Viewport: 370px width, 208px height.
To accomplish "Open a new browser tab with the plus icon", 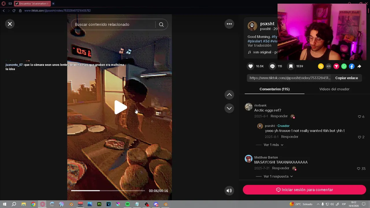I will 53,3.
